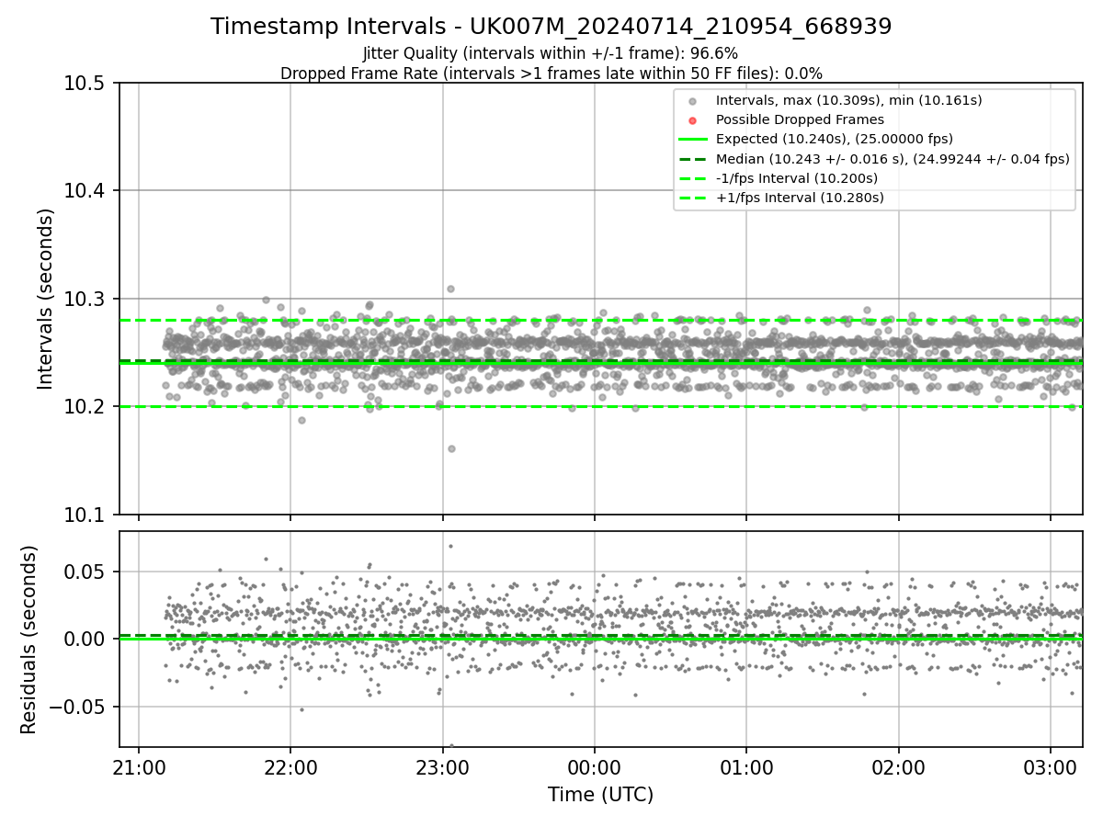
Task: Click the 23:00 time tick label
Action: coord(443,766)
